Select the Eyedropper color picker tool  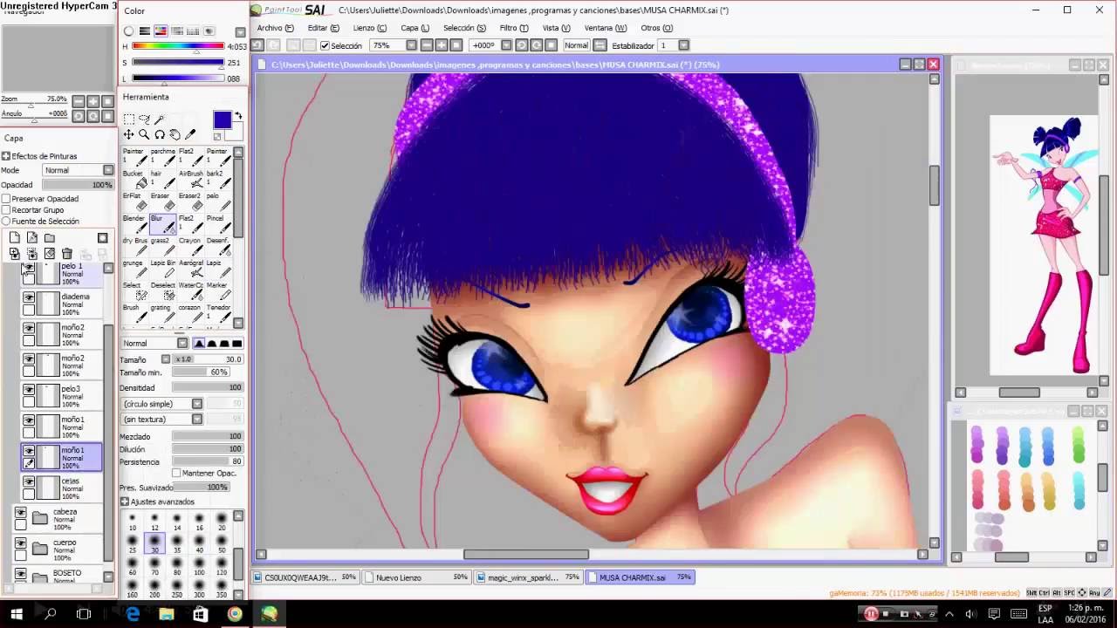(x=190, y=134)
